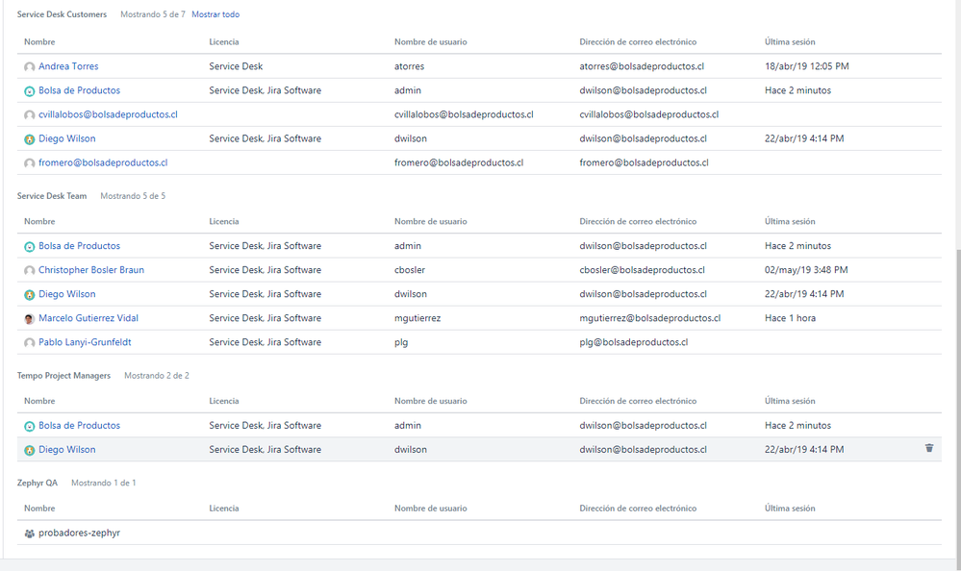Click 02/may/19 3:48 PM last session

(806, 269)
